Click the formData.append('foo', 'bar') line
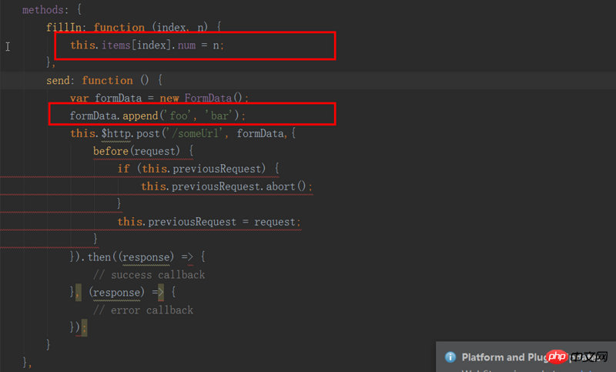 pos(157,116)
